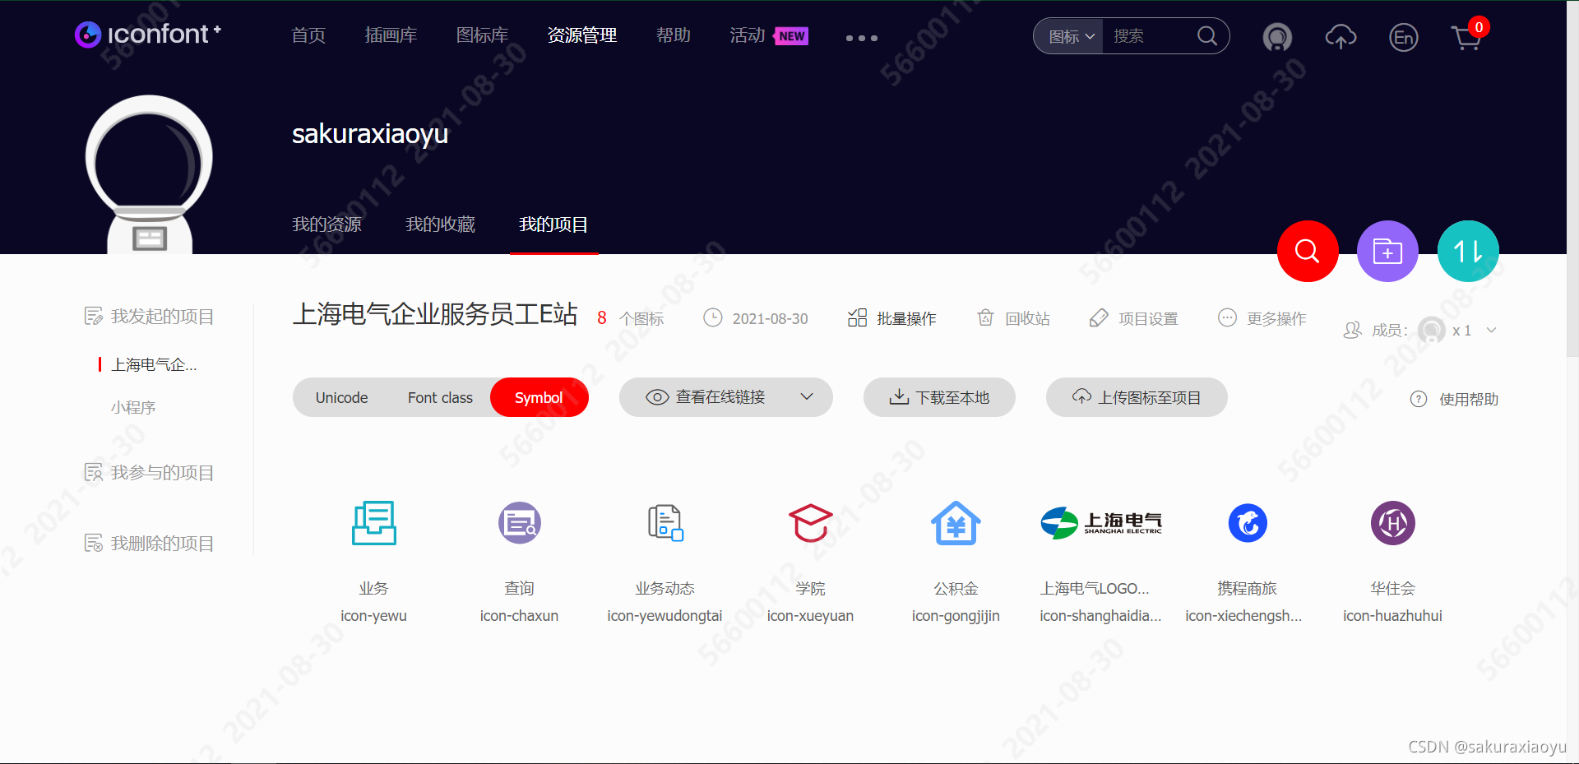Open 图标库 in navigation
The image size is (1579, 764).
click(x=482, y=35)
